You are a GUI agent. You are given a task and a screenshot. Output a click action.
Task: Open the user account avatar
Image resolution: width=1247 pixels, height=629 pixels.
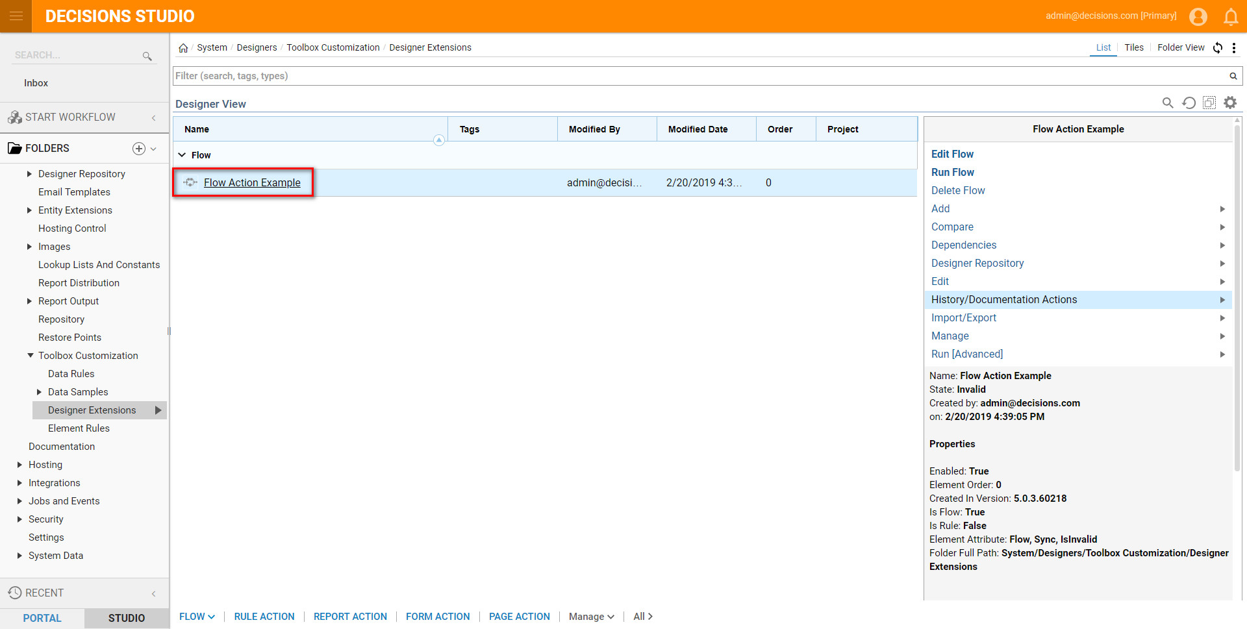(x=1198, y=16)
